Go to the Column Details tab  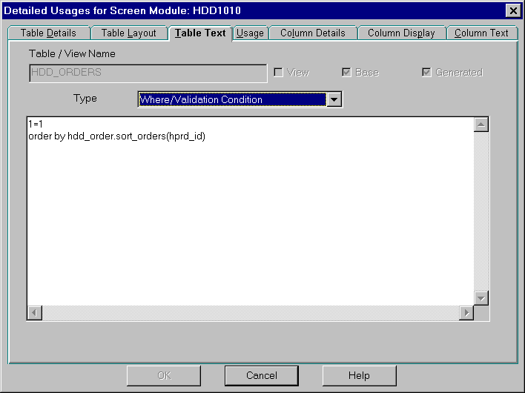tap(312, 33)
